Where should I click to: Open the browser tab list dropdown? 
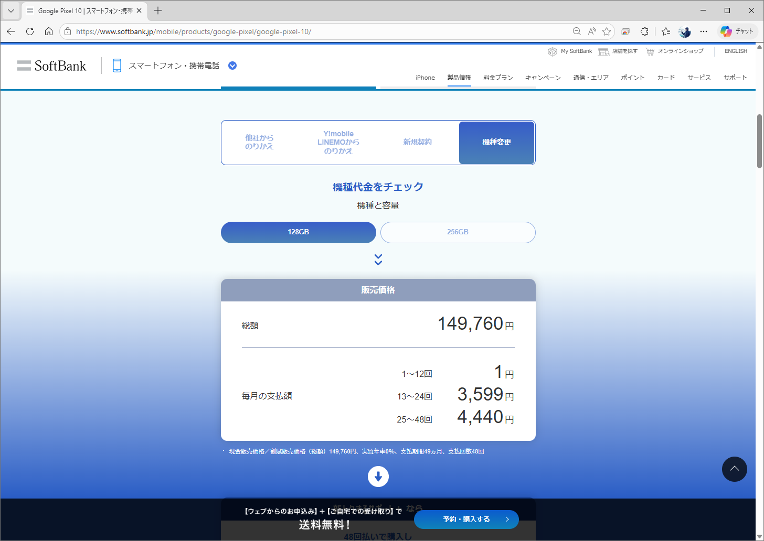point(10,10)
